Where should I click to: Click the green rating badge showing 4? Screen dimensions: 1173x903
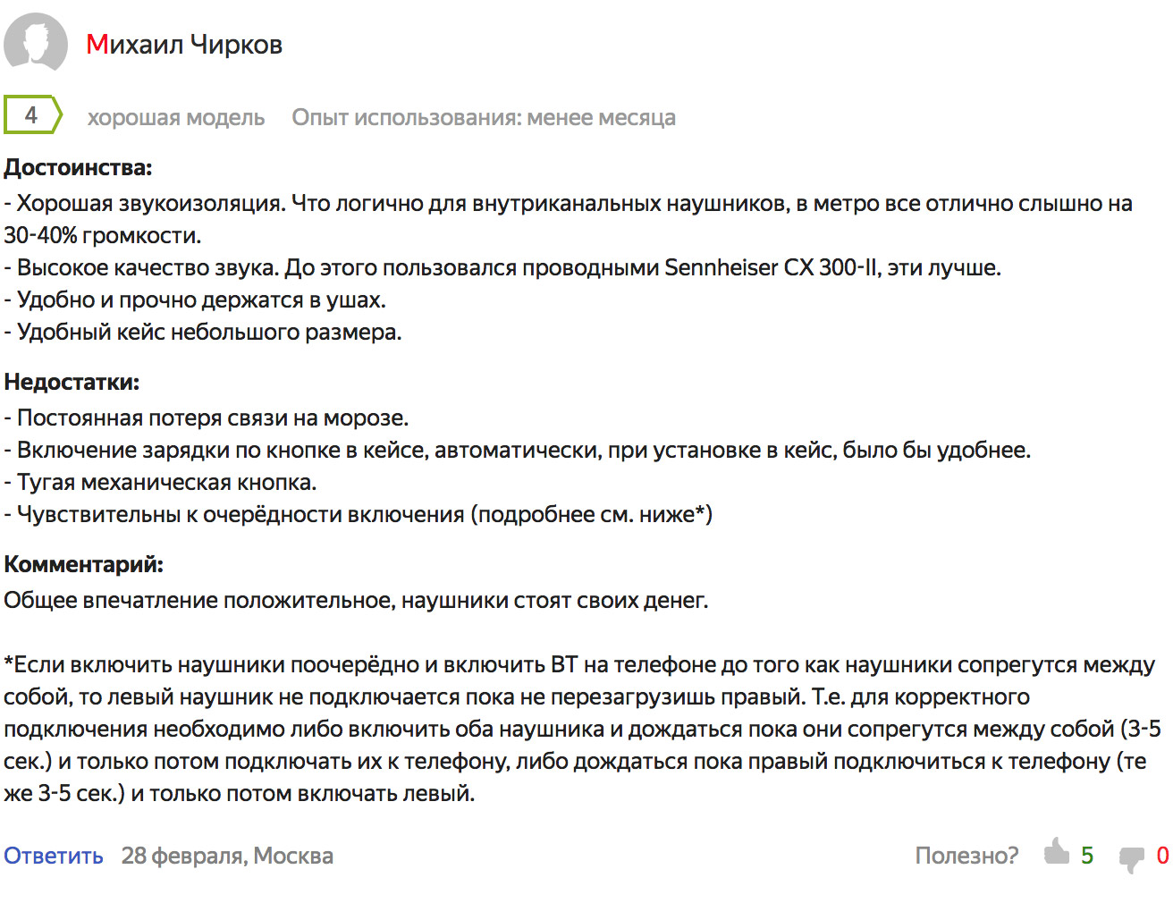coord(31,115)
